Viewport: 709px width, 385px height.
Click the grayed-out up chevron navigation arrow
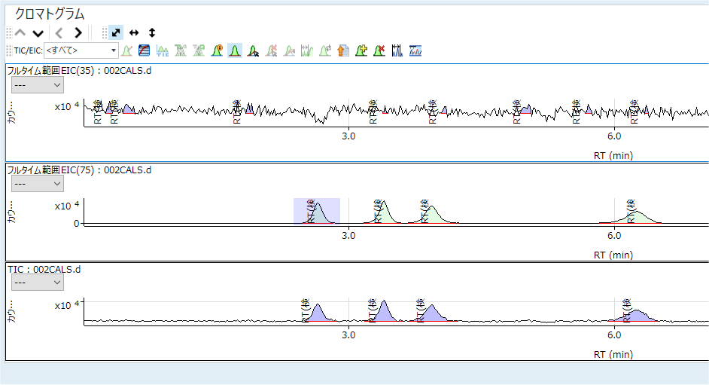[x=20, y=32]
